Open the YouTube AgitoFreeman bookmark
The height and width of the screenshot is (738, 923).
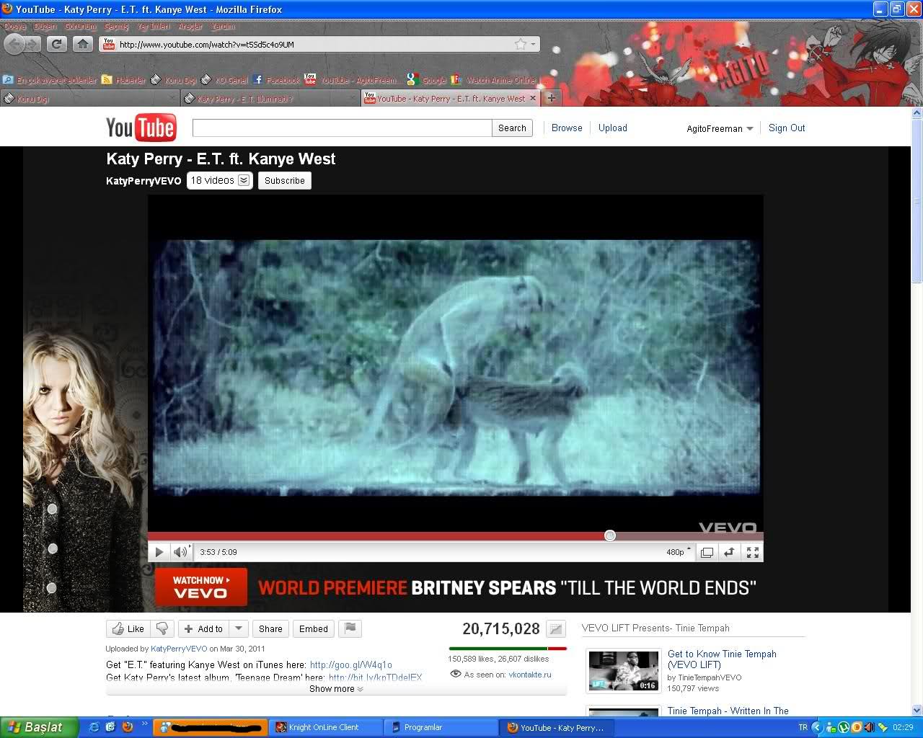pyautogui.click(x=351, y=80)
